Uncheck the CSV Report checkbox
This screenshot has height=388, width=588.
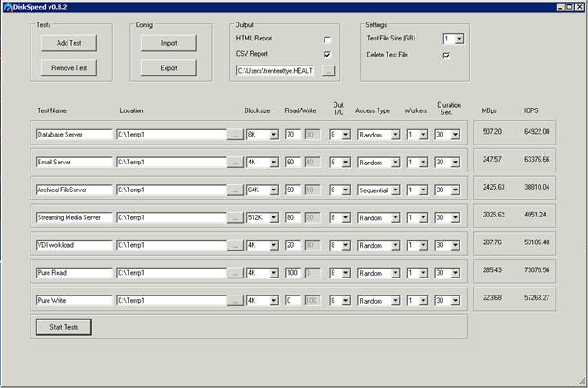(327, 55)
